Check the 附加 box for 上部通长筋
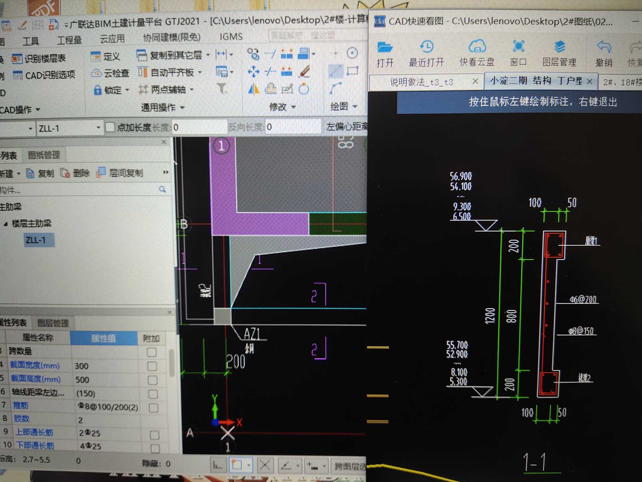 coord(155,435)
